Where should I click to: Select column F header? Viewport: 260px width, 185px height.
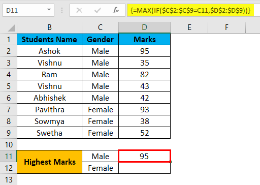(x=226, y=27)
